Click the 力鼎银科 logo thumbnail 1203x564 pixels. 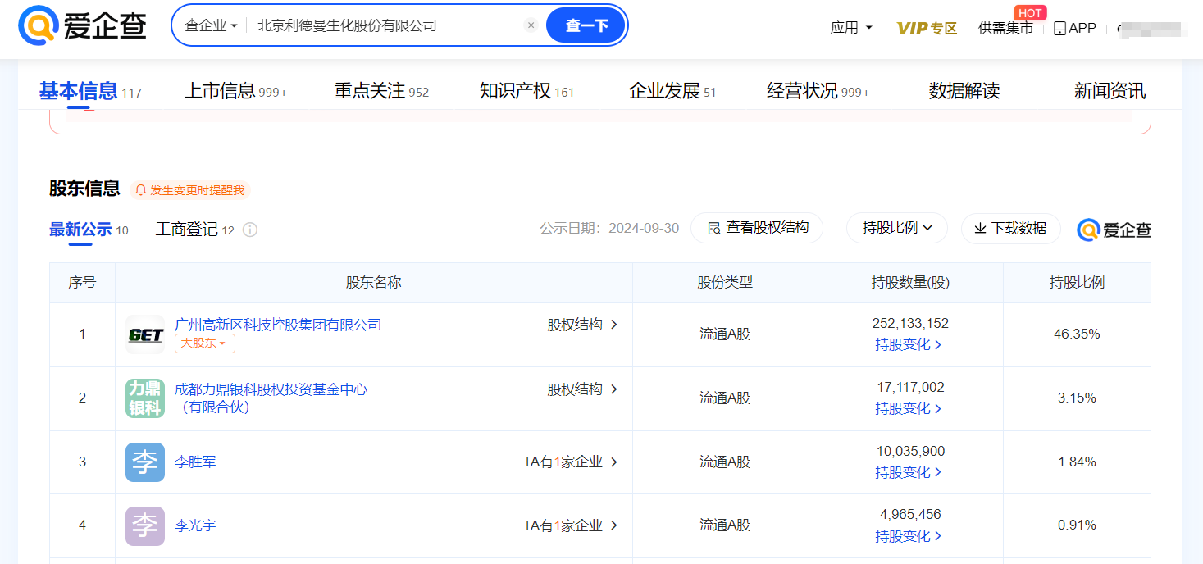(x=145, y=398)
